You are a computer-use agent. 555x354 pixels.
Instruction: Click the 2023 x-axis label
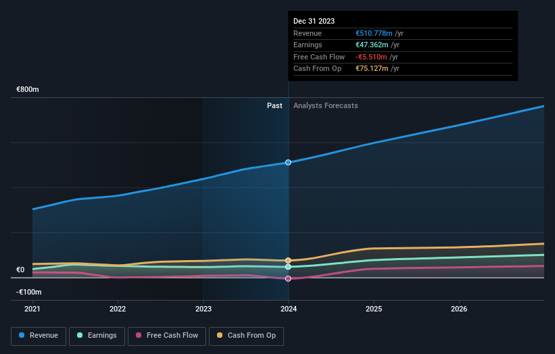[x=203, y=309]
